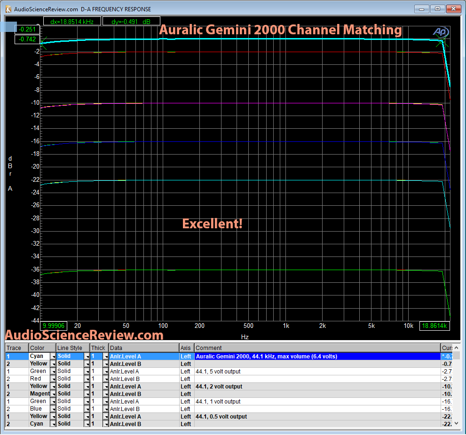The width and height of the screenshot is (466, 435).
Task: Click the left cursor marker on the cyan trace
Action: click(42, 43)
